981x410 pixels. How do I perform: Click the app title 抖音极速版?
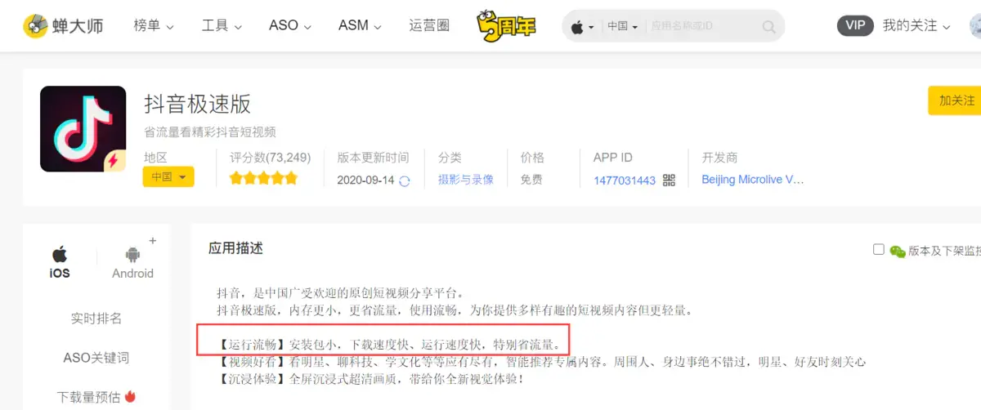[198, 104]
